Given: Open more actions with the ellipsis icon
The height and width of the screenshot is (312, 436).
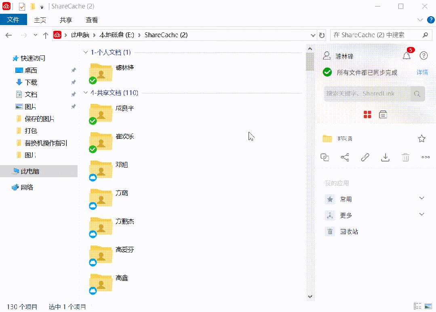Looking at the screenshot, I should [x=425, y=157].
